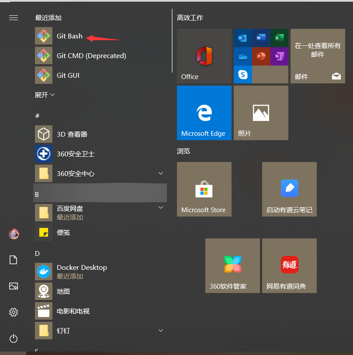Open 电影和电视 app
The width and height of the screenshot is (353, 355).
100,311
